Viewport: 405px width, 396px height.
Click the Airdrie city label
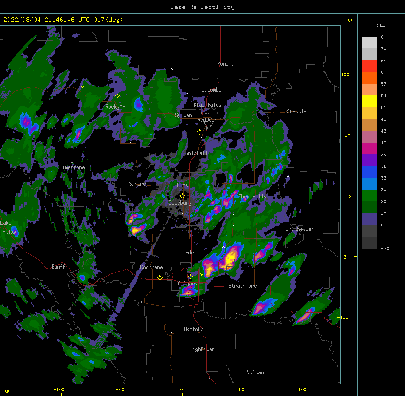click(189, 253)
